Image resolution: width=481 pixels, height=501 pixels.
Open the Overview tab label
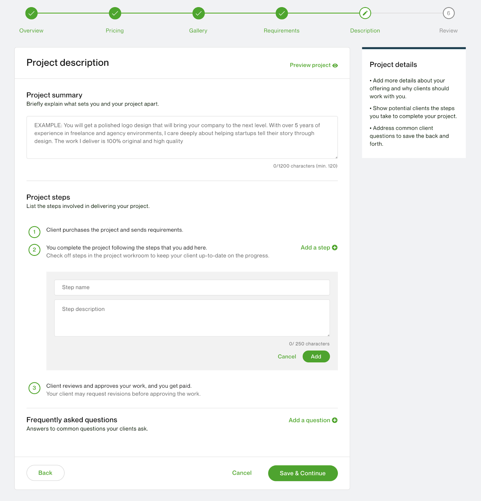31,31
